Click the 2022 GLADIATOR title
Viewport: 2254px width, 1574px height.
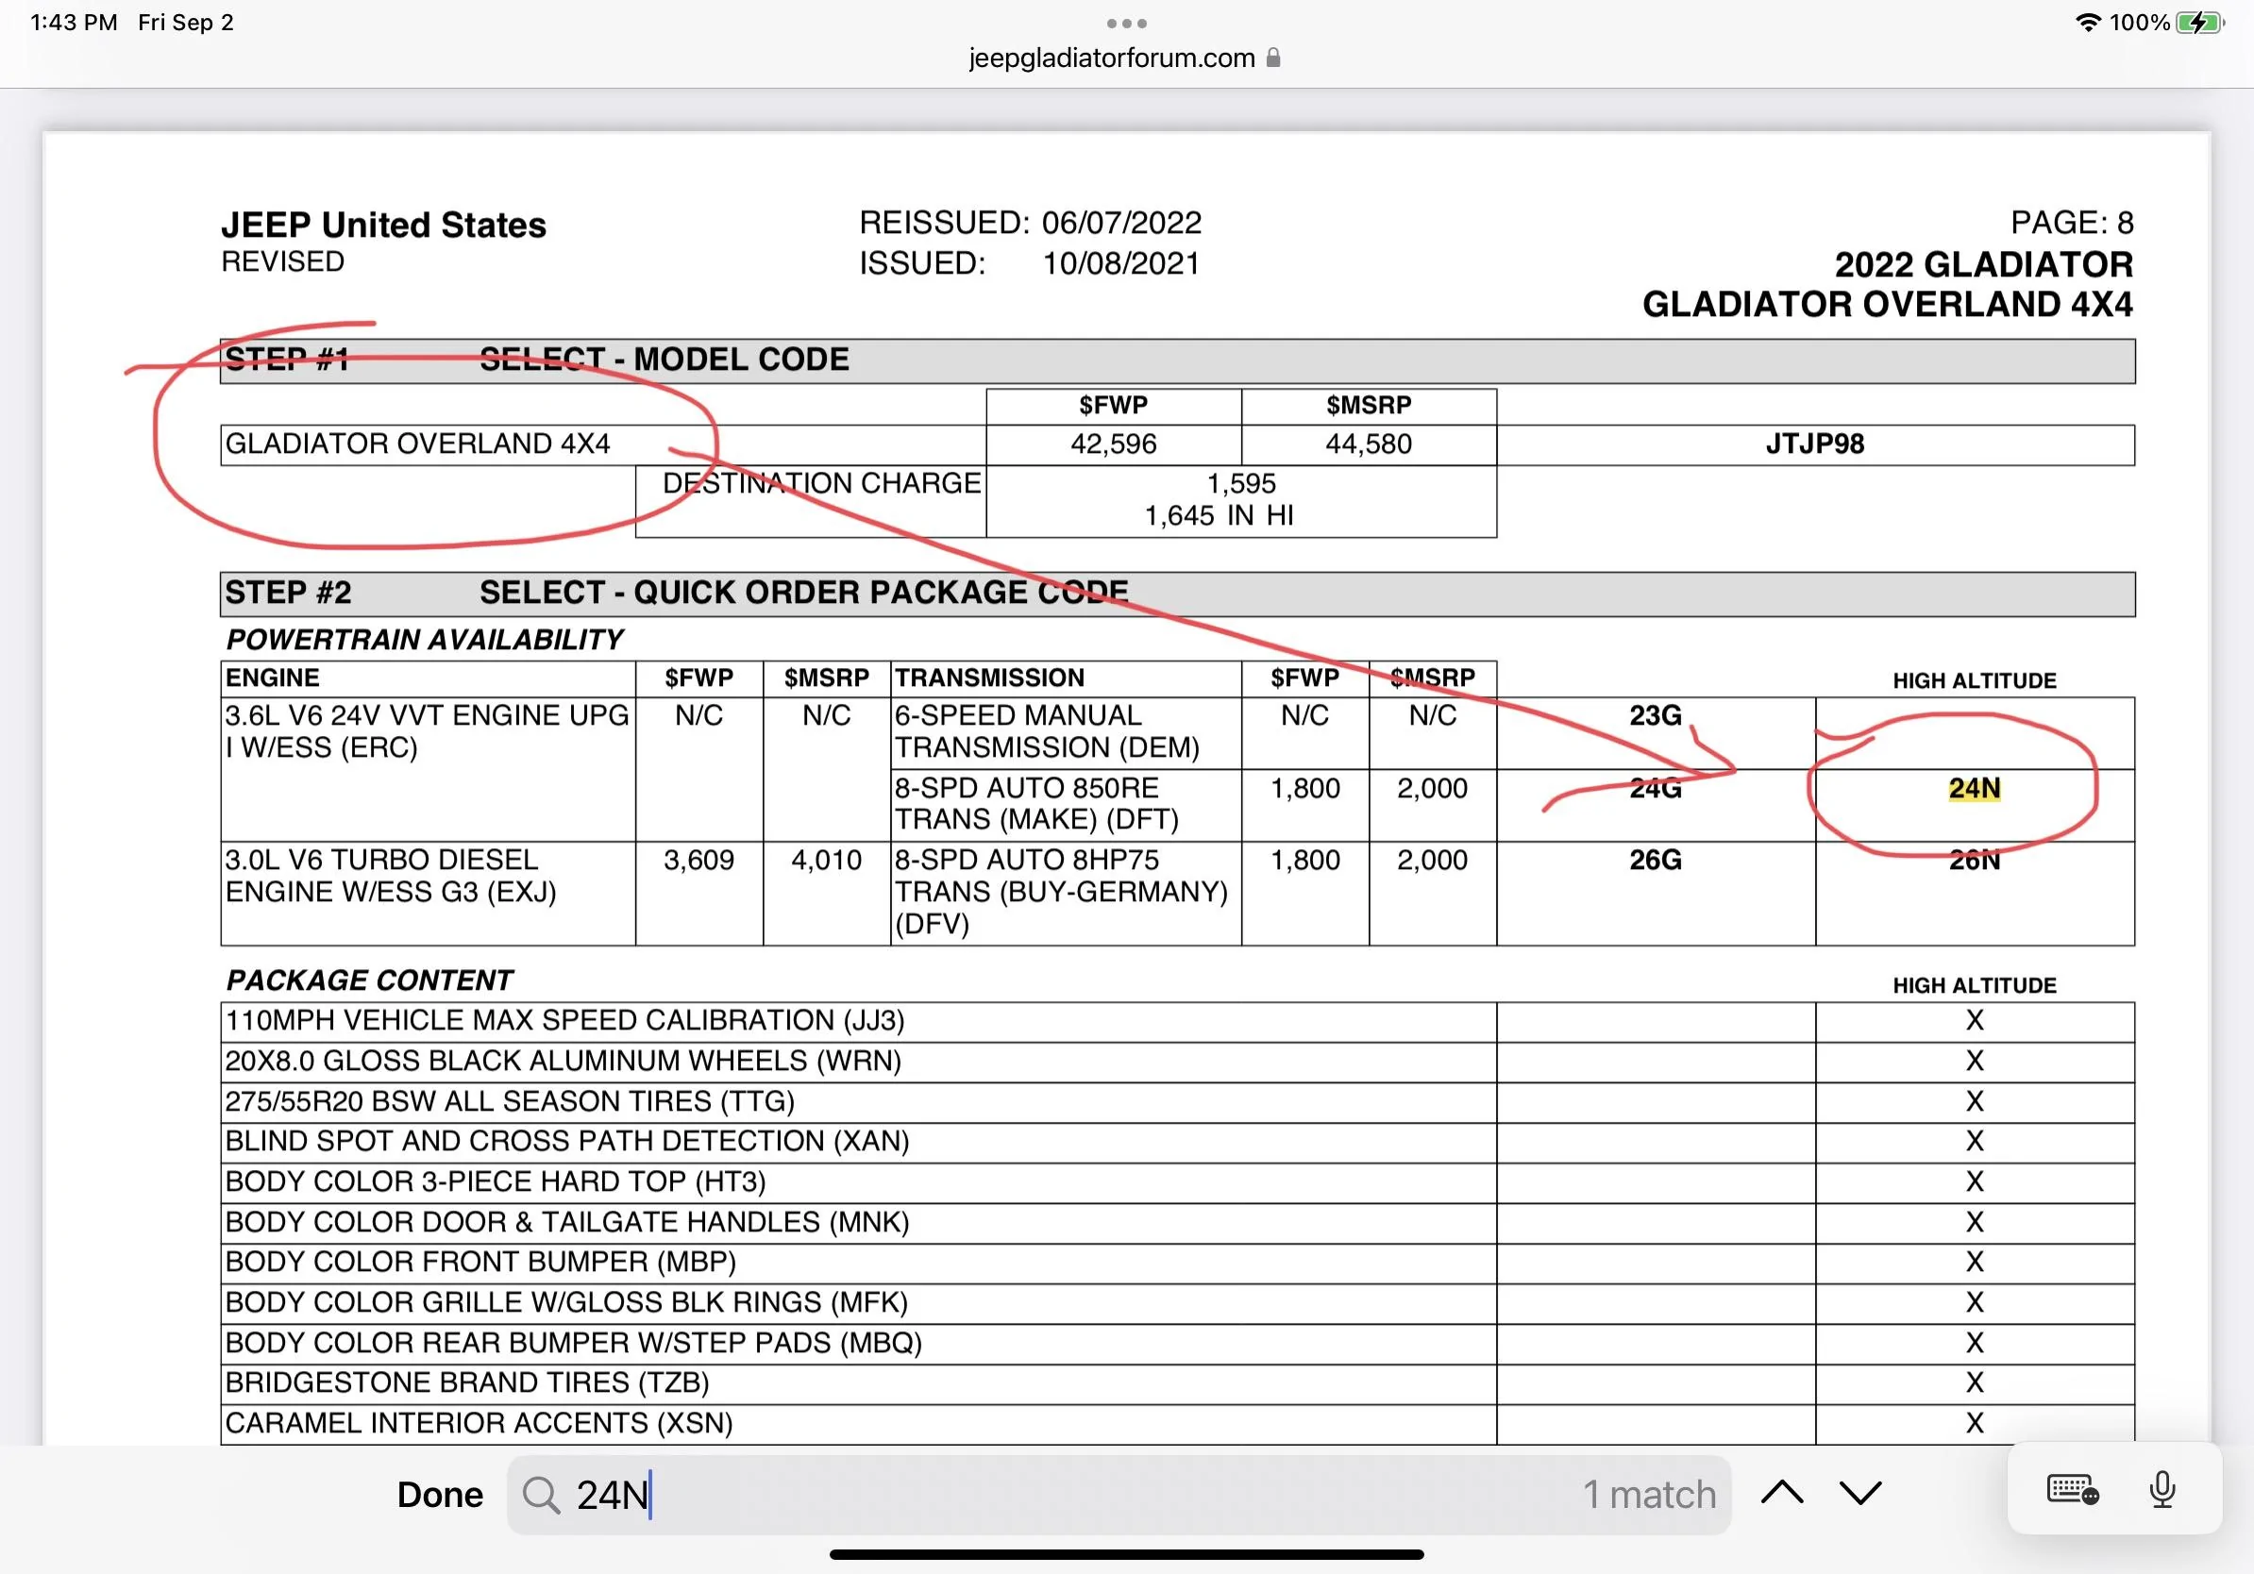[1983, 264]
